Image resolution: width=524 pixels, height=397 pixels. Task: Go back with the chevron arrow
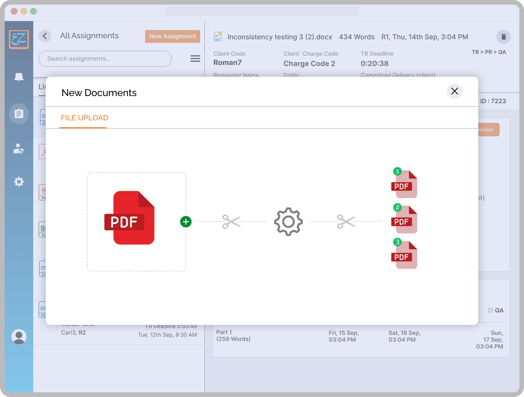[45, 36]
